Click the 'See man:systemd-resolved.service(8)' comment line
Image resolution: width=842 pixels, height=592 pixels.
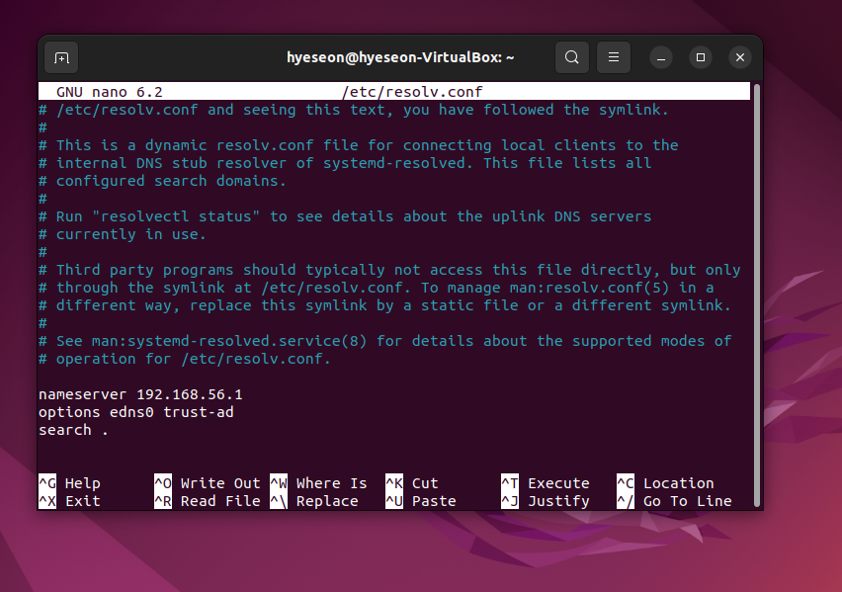[x=385, y=341]
